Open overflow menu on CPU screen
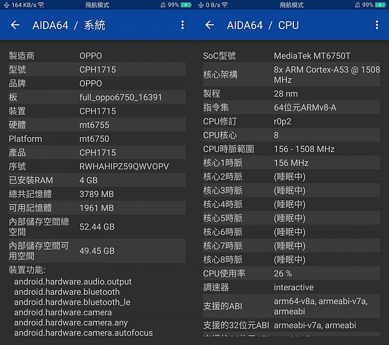The width and height of the screenshot is (389, 345). (377, 25)
